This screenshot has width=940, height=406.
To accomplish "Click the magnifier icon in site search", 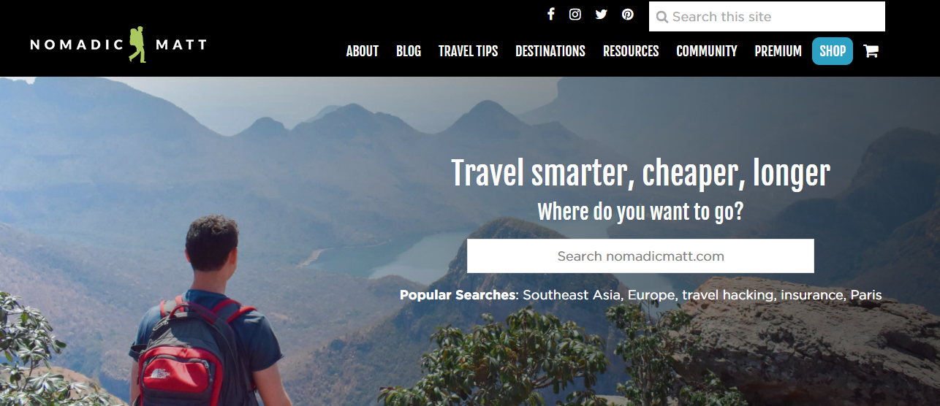I will point(662,17).
